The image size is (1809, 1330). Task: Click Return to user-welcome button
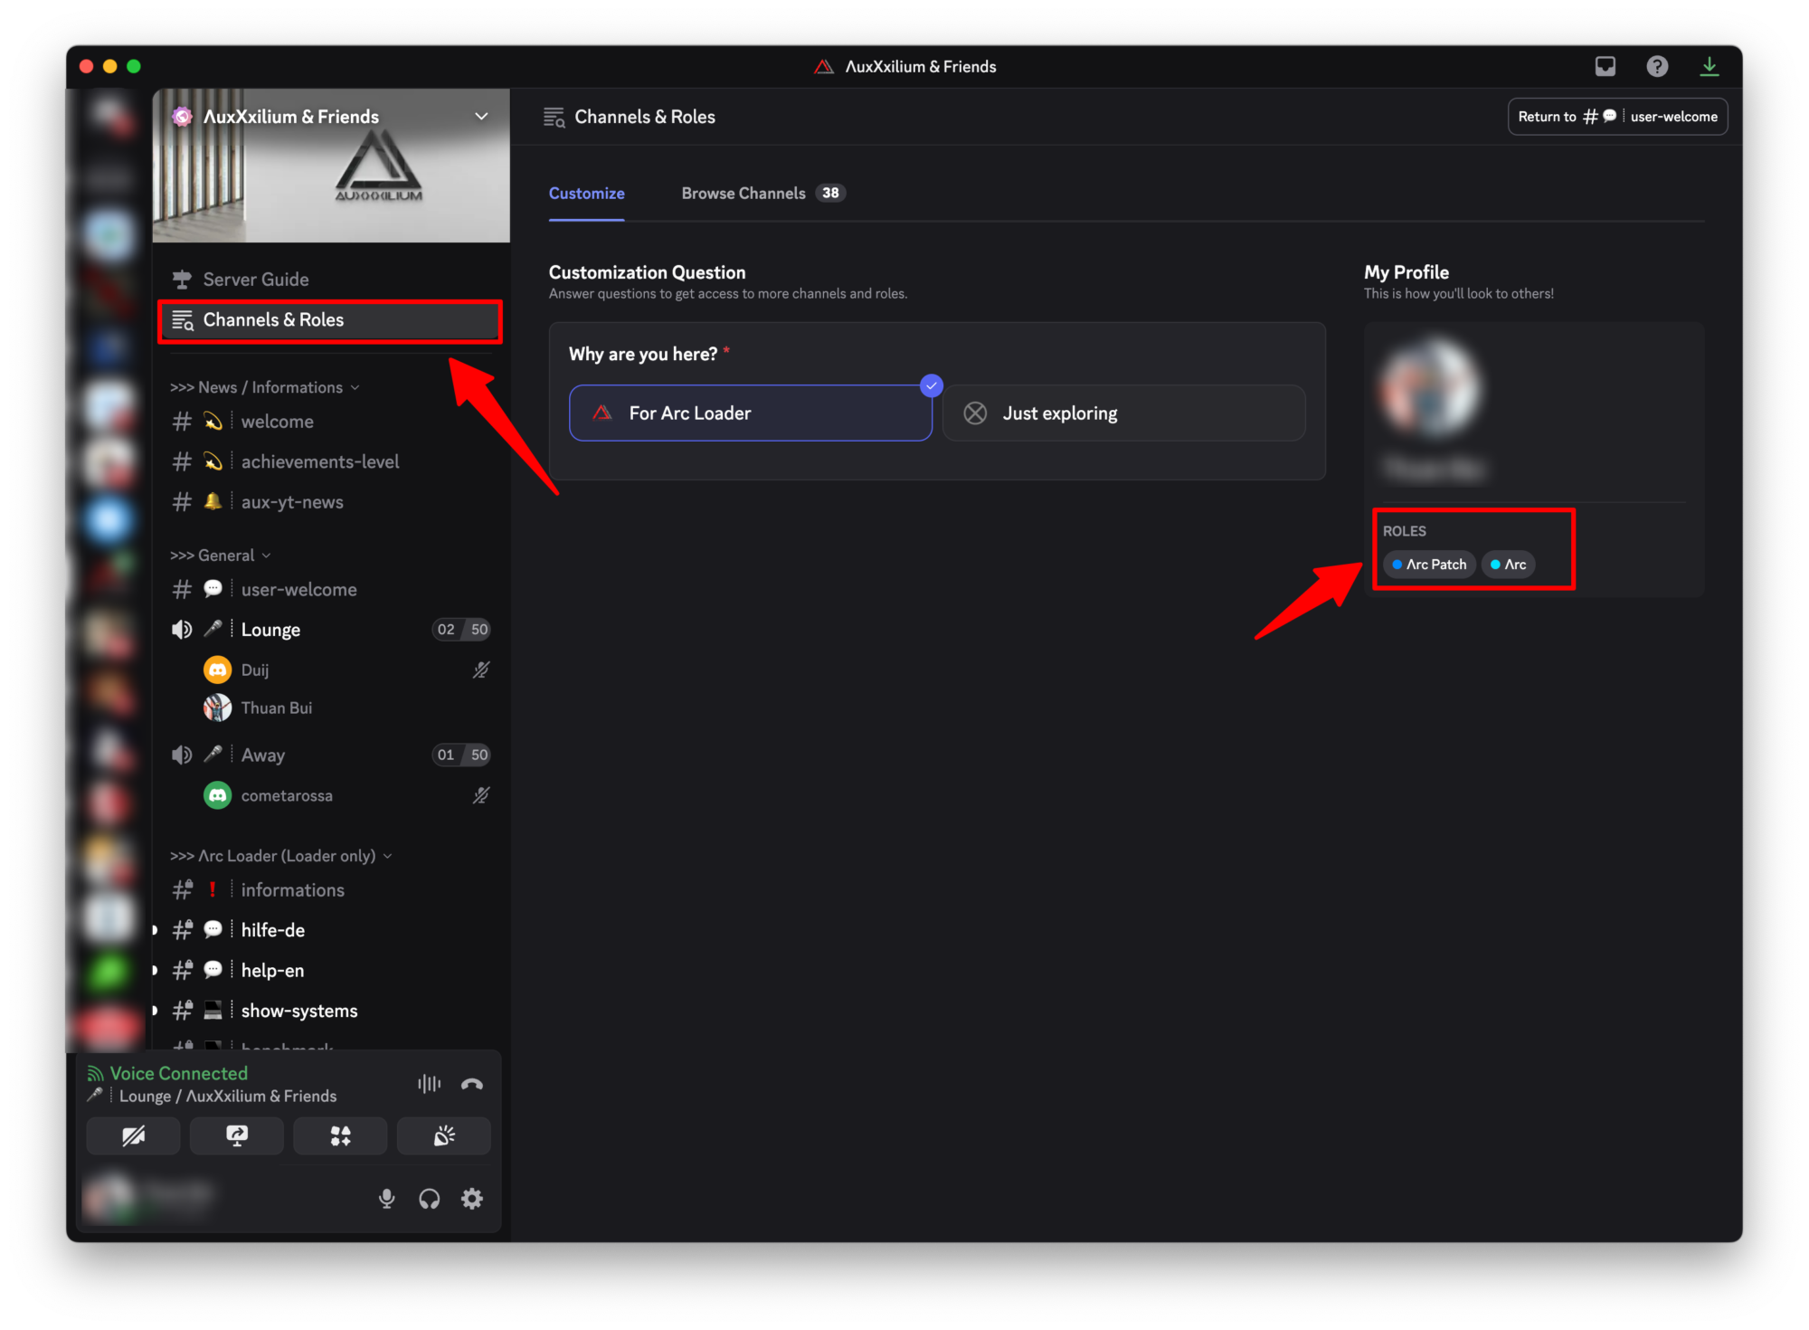[x=1617, y=117]
